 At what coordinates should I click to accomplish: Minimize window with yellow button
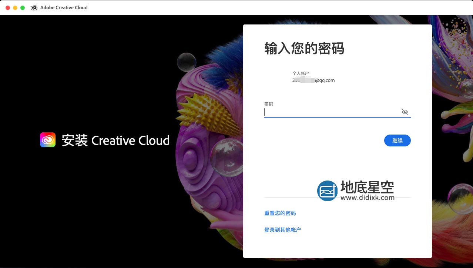[x=15, y=7]
